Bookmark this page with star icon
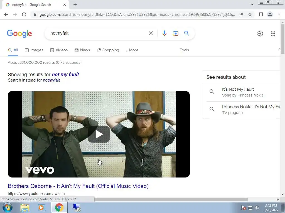This screenshot has height=213, width=285. pos(250,14)
